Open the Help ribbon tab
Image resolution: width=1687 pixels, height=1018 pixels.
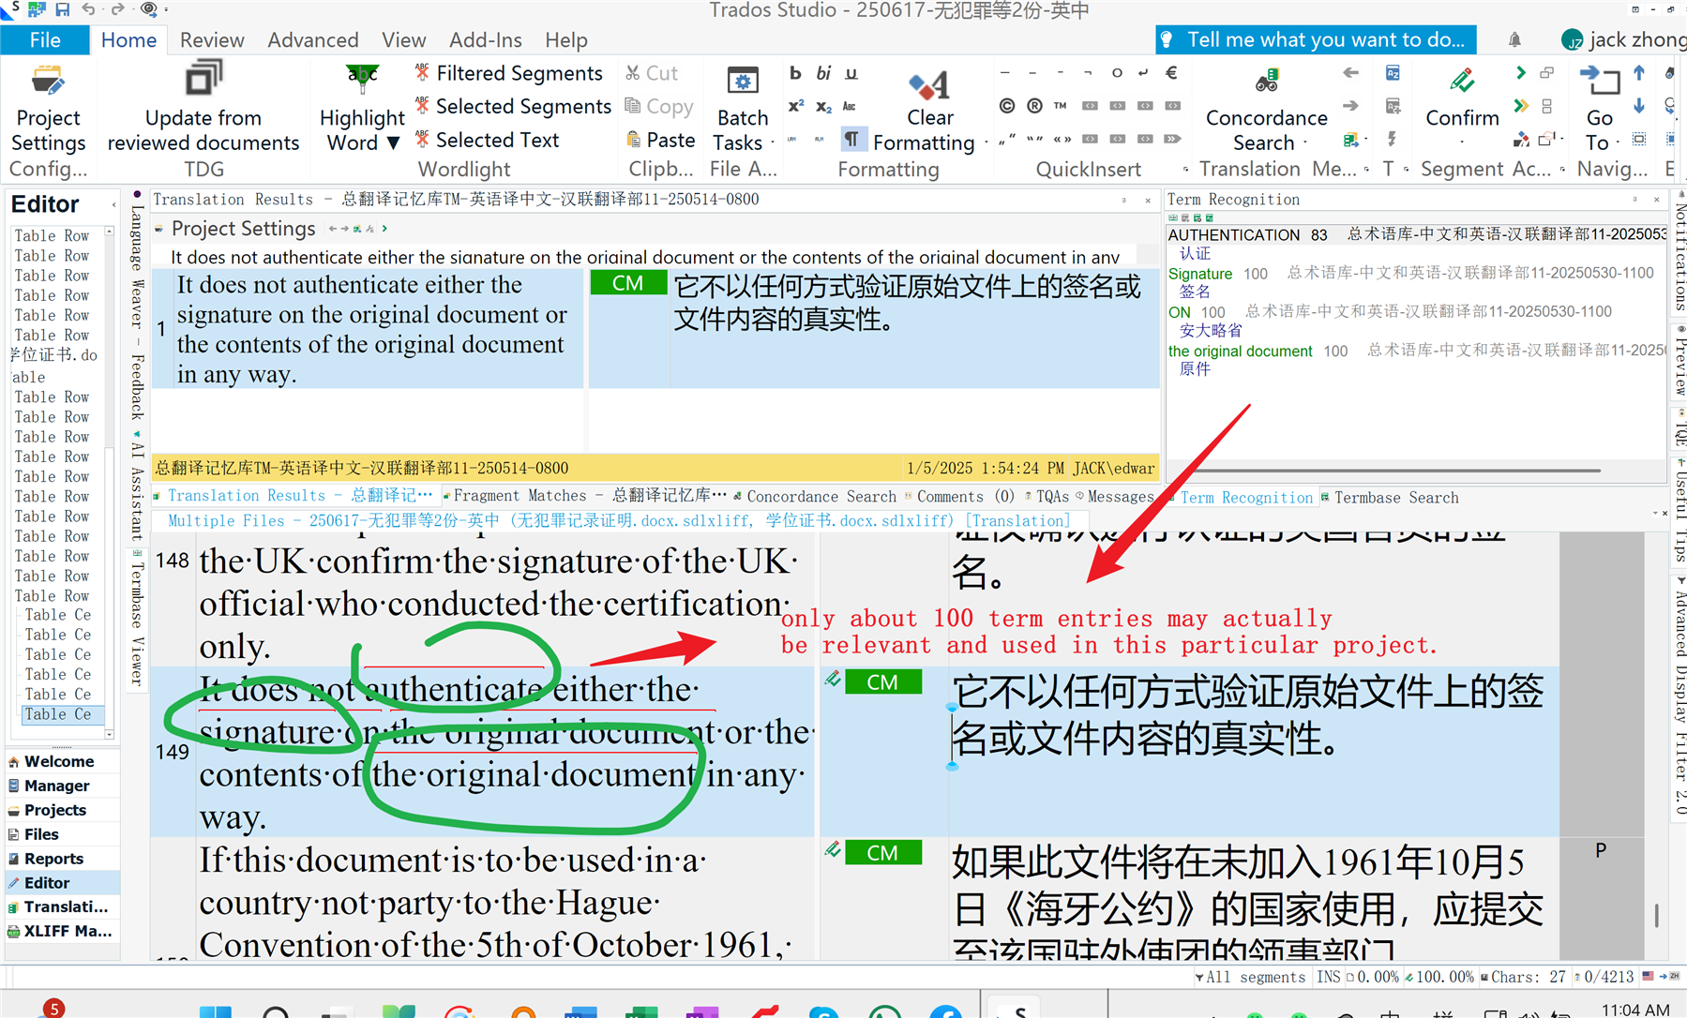click(x=566, y=39)
